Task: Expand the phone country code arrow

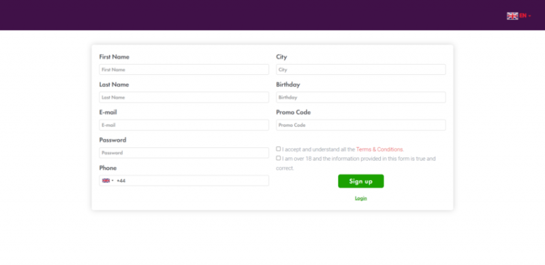Action: click(112, 181)
